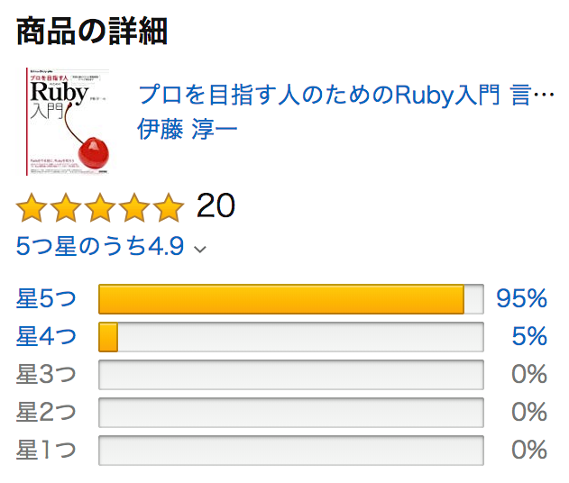The width and height of the screenshot is (569, 483).
Task: Click the 4-star histogram bar
Action: (291, 337)
